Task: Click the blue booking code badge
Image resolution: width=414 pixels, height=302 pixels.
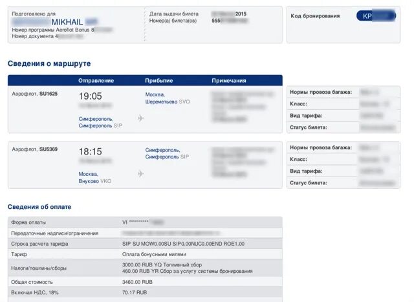Action: point(376,16)
